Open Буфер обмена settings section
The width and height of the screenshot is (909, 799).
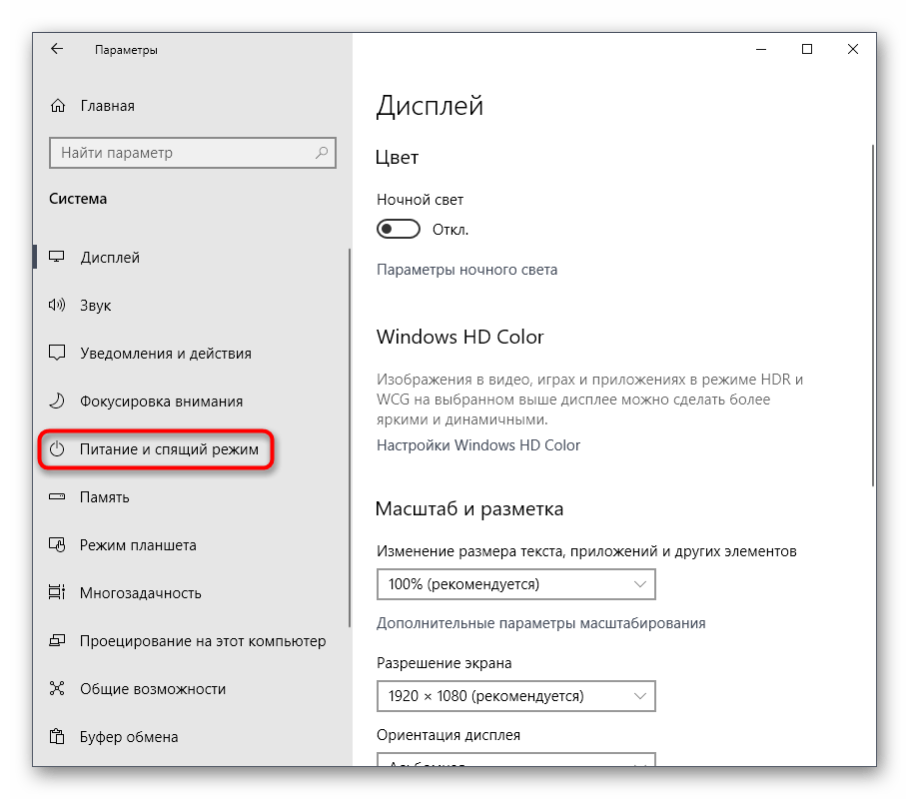pos(129,737)
